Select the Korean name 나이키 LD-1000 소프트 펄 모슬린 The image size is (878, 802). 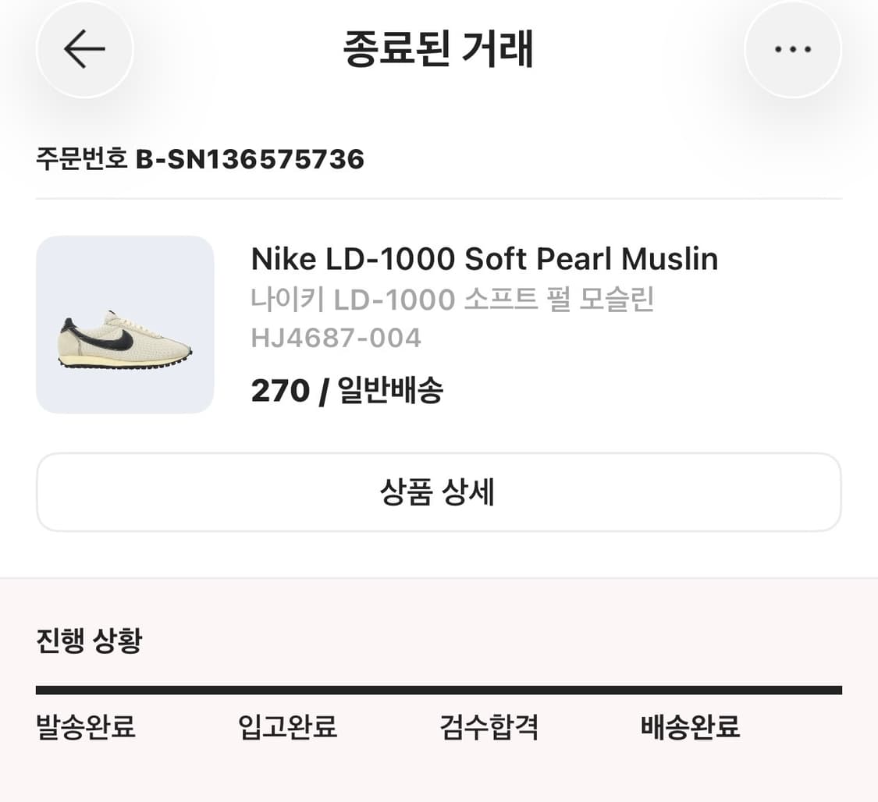[x=453, y=299]
